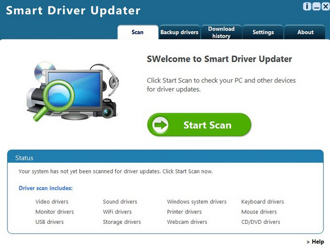330x247 pixels.
Task: Click the computer and magnifier illustration
Action: tap(73, 91)
